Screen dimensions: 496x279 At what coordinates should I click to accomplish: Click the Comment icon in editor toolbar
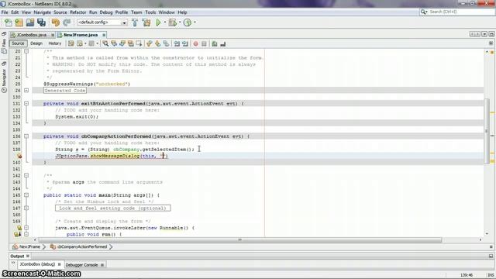click(215, 43)
